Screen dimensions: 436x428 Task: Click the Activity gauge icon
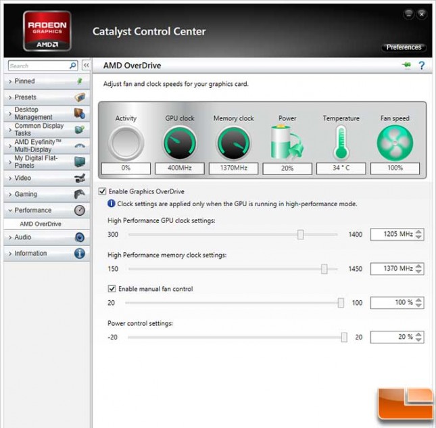[x=126, y=143]
